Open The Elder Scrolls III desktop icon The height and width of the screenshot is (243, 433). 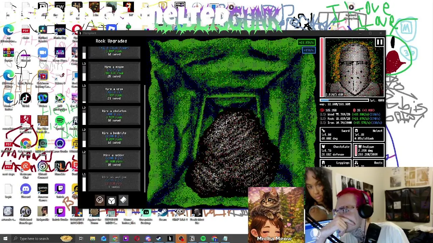(x=43, y=124)
